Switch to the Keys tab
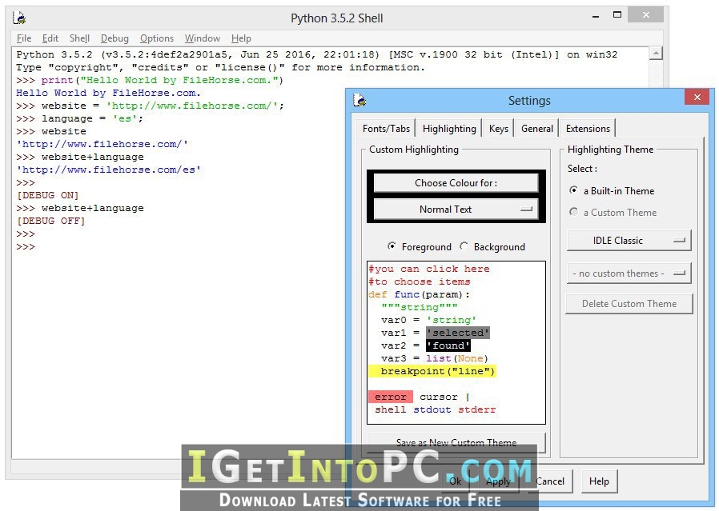This screenshot has width=719, height=511. 499,129
